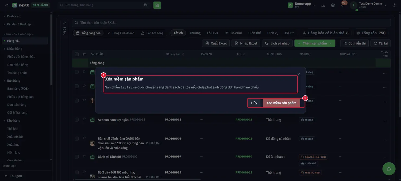Image resolution: width=401 pixels, height=181 pixels.
Task: Focus the Tìm theo tên hoặc SKU search field
Action: click(231, 23)
